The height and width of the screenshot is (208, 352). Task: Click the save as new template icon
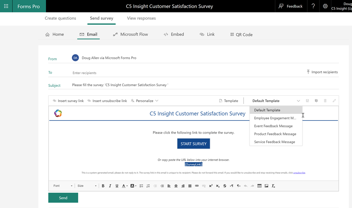(316, 101)
